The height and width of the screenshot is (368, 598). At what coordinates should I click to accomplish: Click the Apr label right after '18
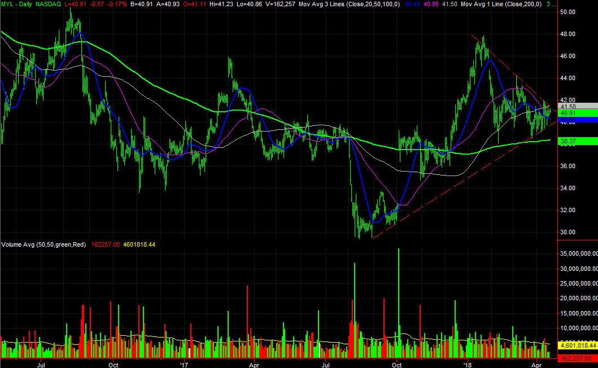tap(536, 365)
